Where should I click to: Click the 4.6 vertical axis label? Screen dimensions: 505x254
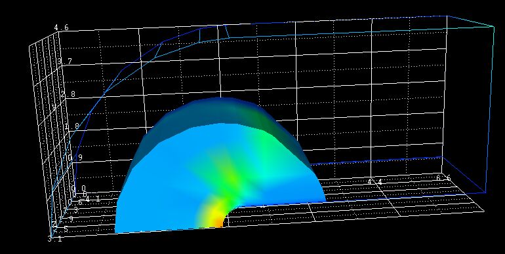[61, 27]
